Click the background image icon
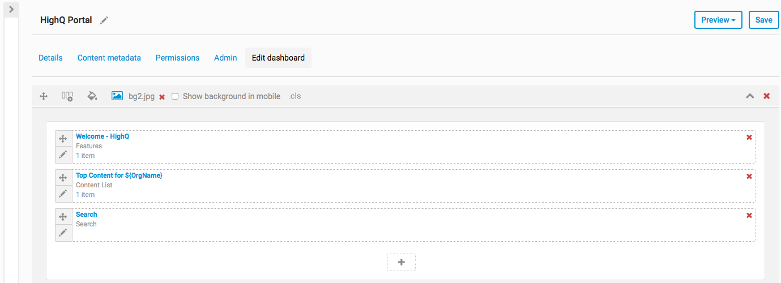This screenshot has height=283, width=781. coord(117,96)
